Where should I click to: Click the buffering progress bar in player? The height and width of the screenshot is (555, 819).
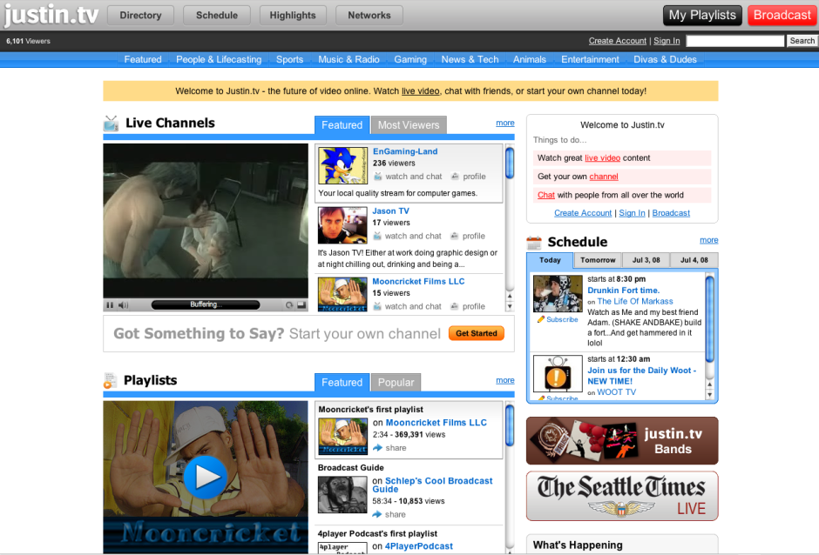coord(206,305)
